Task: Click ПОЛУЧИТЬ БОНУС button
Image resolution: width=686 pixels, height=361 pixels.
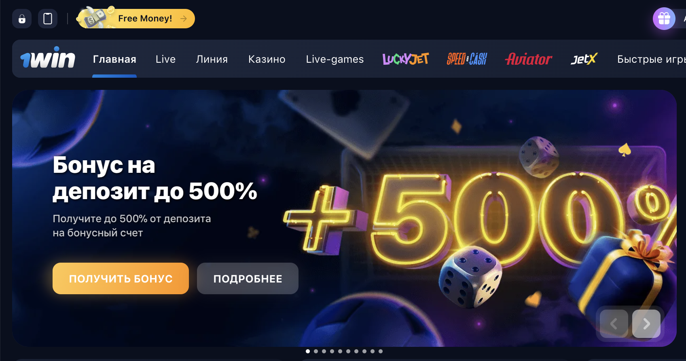Action: [x=121, y=278]
